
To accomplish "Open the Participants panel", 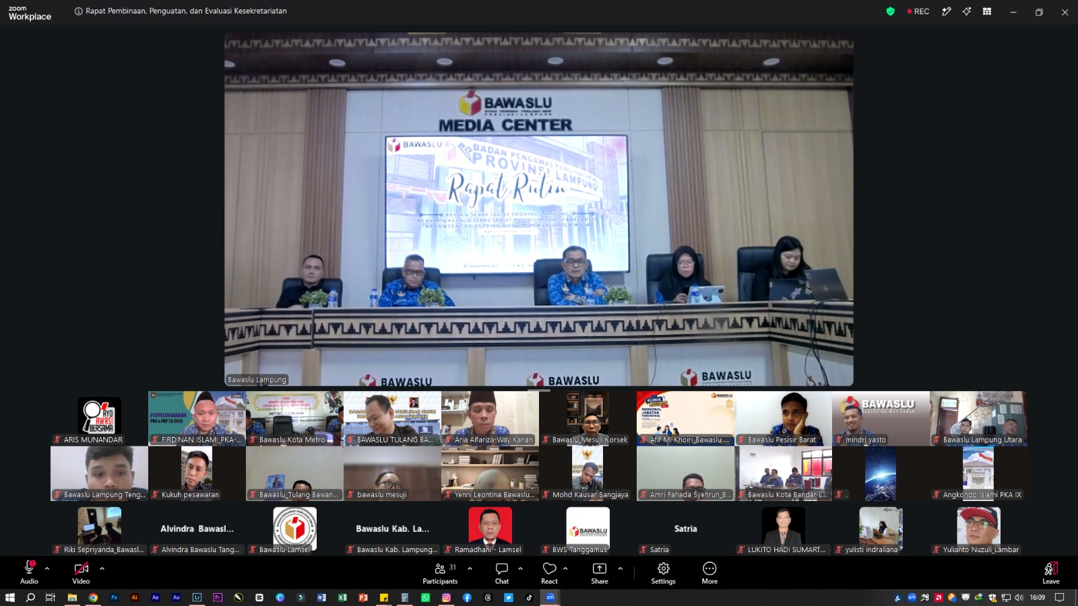I will click(440, 573).
